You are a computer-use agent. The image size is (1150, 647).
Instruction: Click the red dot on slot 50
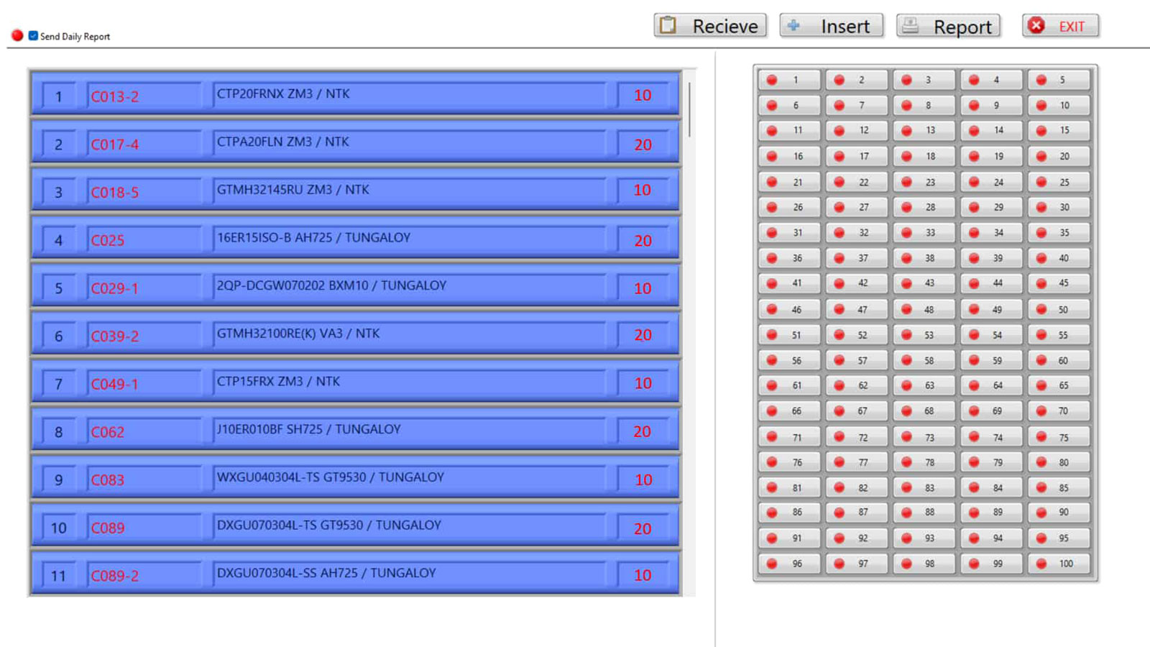click(1041, 309)
